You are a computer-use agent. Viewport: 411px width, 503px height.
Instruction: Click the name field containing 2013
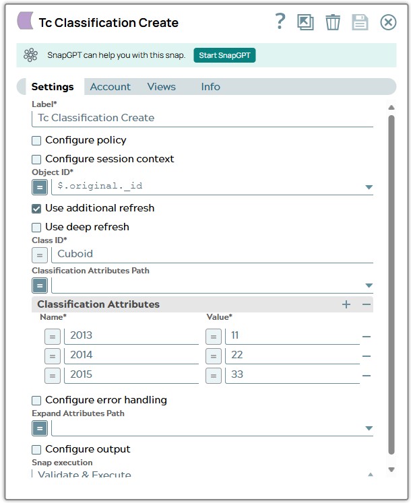(131, 336)
